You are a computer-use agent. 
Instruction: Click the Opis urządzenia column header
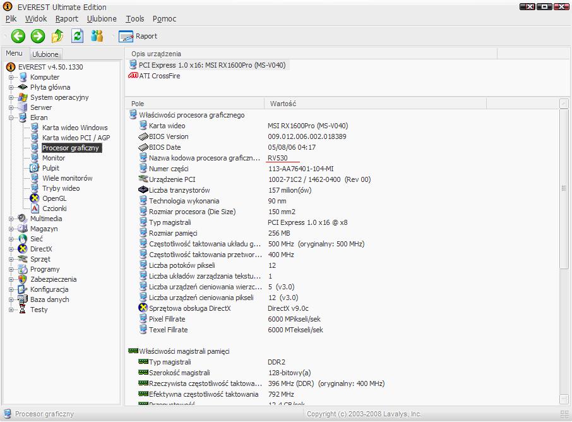[311, 54]
